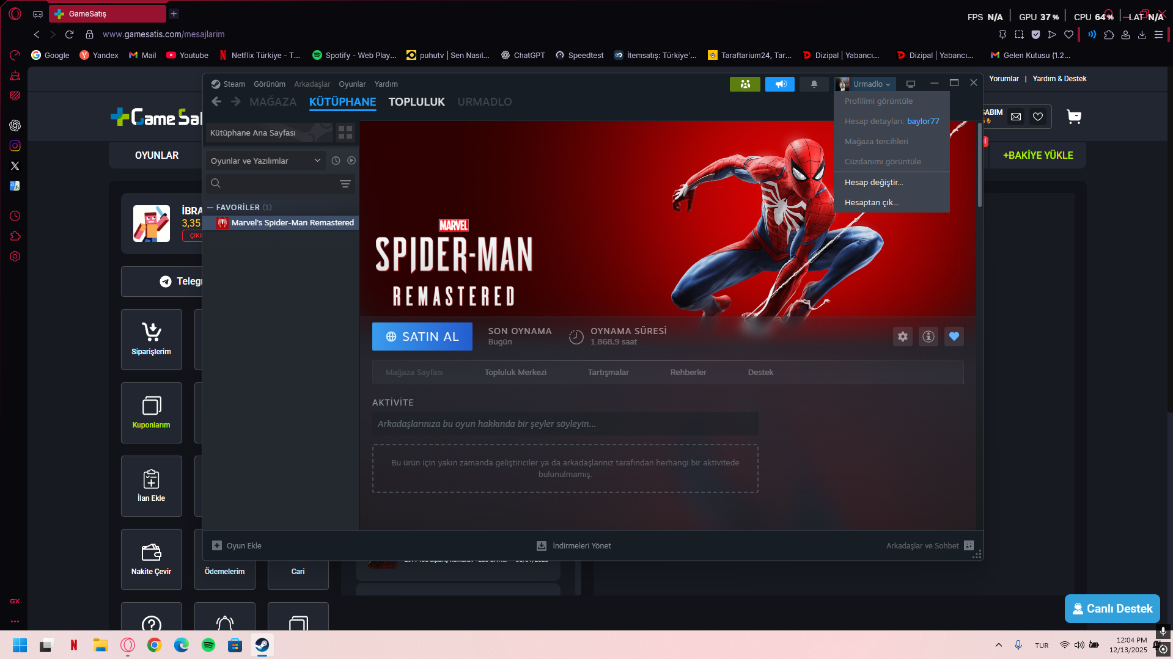Screen dimensions: 1173x659
Task: Click +BAKİYE YÜKLE on GameSatış
Action: click(1038, 155)
